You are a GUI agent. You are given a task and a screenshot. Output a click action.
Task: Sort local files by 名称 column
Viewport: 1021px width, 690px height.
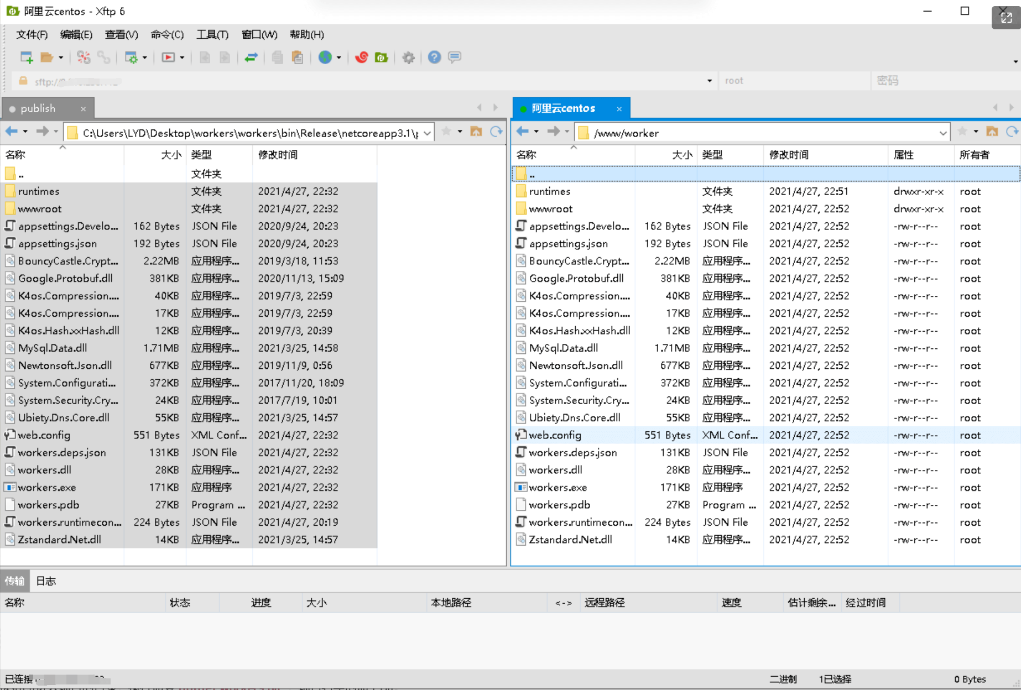(62, 155)
